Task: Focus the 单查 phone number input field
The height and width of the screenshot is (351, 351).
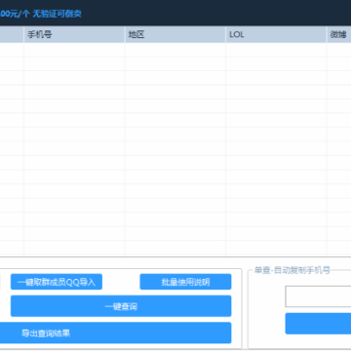Action: click(318, 296)
